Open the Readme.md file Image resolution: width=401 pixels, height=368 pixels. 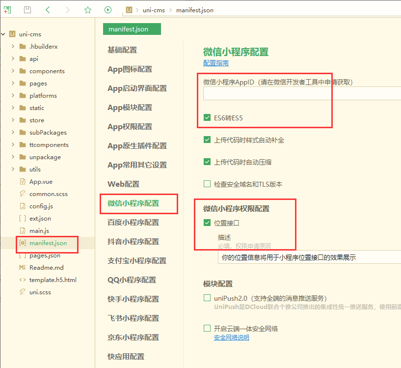coord(46,268)
